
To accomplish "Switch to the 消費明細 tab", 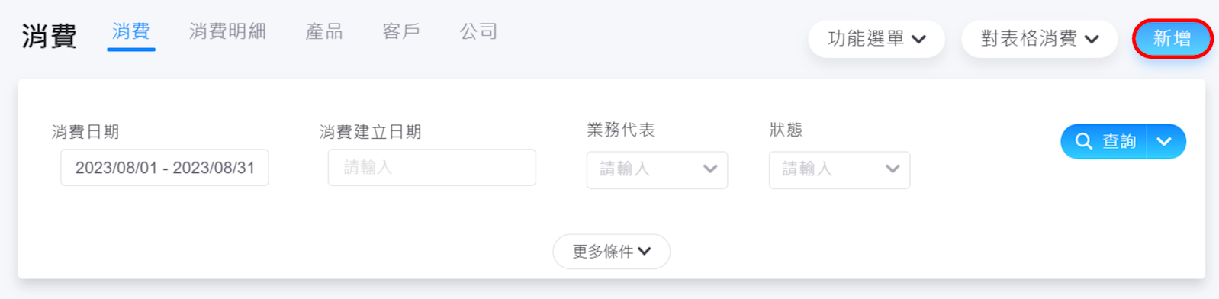I will pos(227,31).
